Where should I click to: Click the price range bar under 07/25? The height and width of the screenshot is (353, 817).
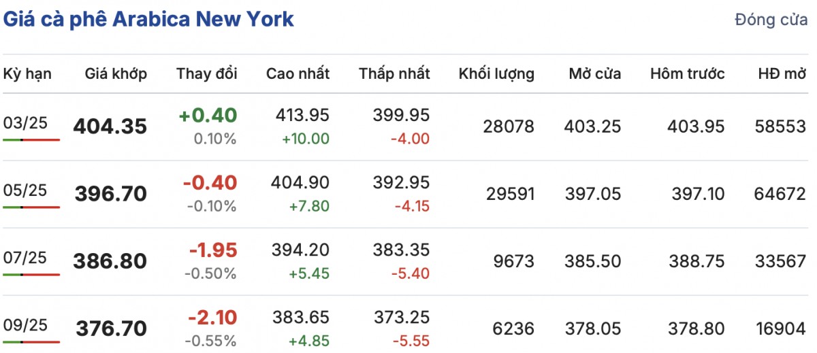click(x=31, y=274)
